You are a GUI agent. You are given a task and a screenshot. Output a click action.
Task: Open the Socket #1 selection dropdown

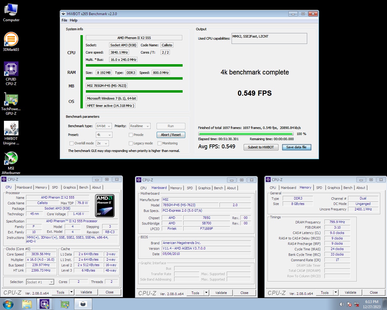tap(40, 282)
